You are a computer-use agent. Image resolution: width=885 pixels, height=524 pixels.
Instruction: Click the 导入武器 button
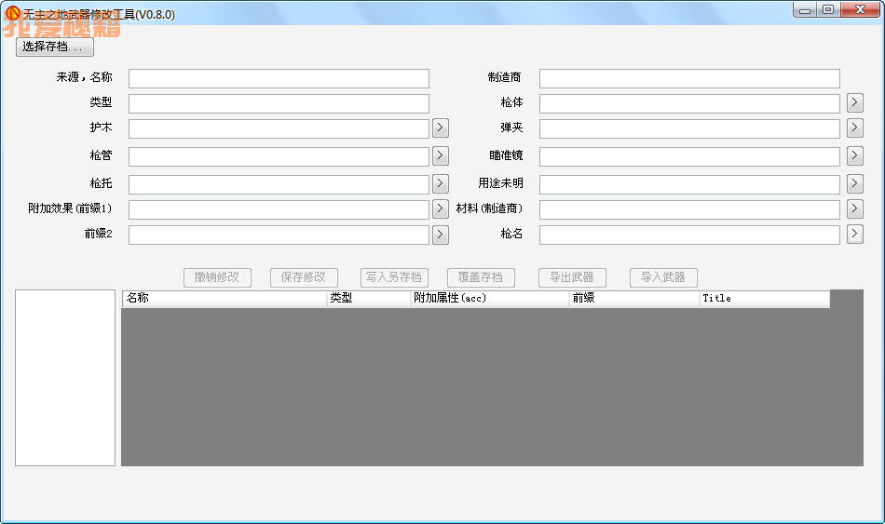tap(663, 277)
